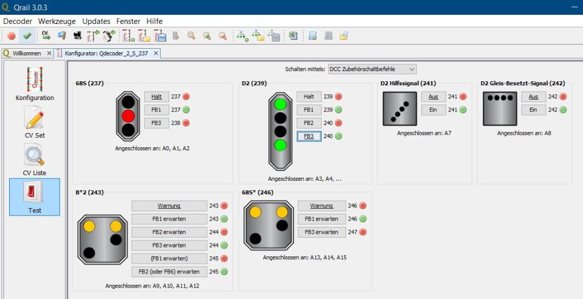This screenshot has height=299, width=583.
Task: Click the D2 Hilfssignal diagonal dots image
Action: pos(400,109)
